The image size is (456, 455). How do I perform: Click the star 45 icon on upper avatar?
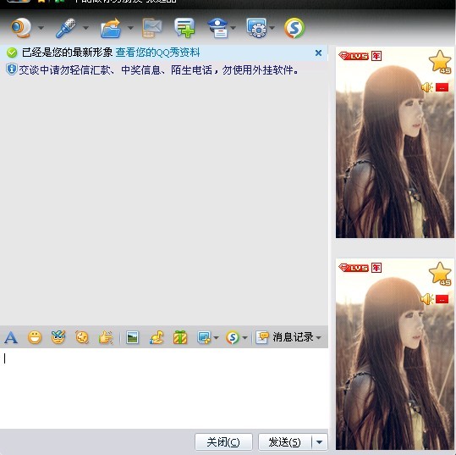pos(440,62)
